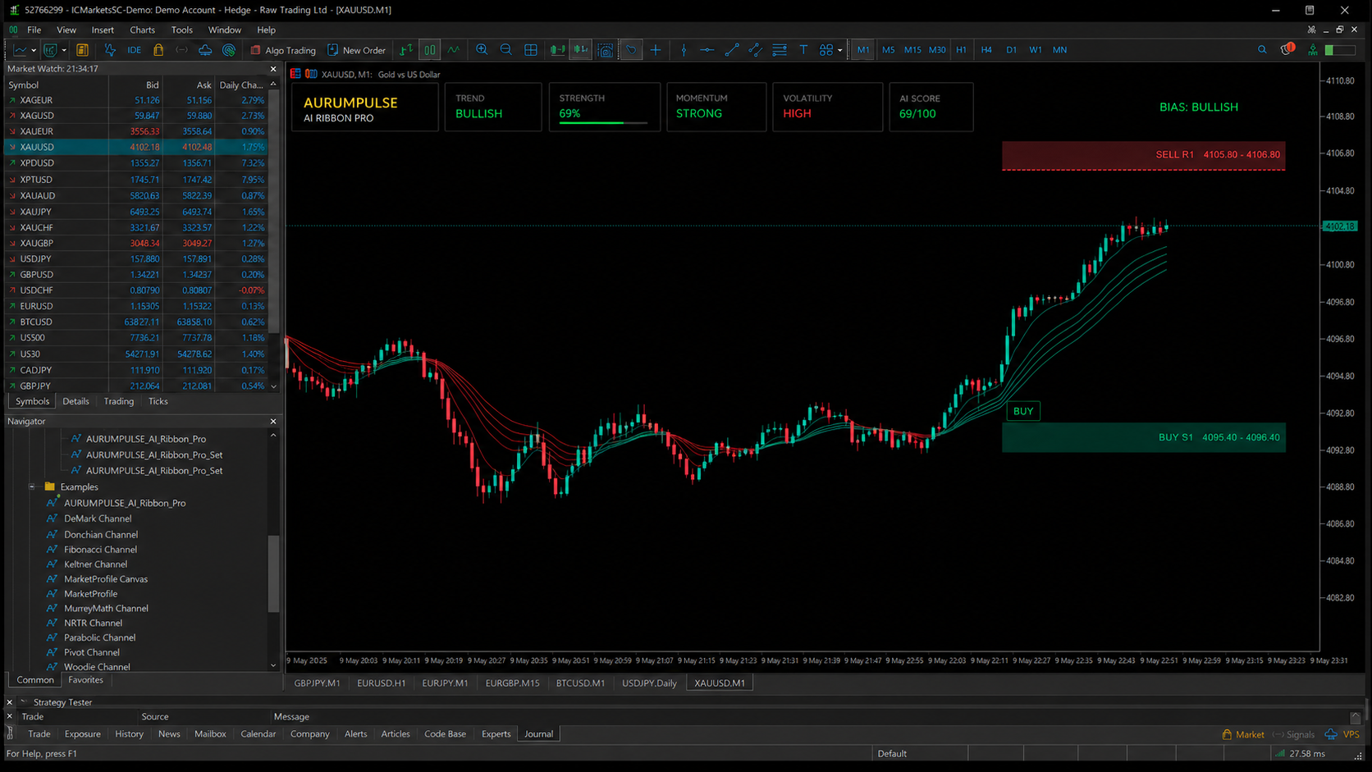Select the Fibonacci retracement tool
The image size is (1372, 772).
[780, 50]
